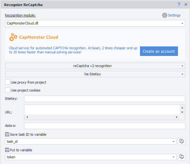
Task: Click the save icon beside 'Save task ID to variable'
Action: pyautogui.click(x=7, y=134)
